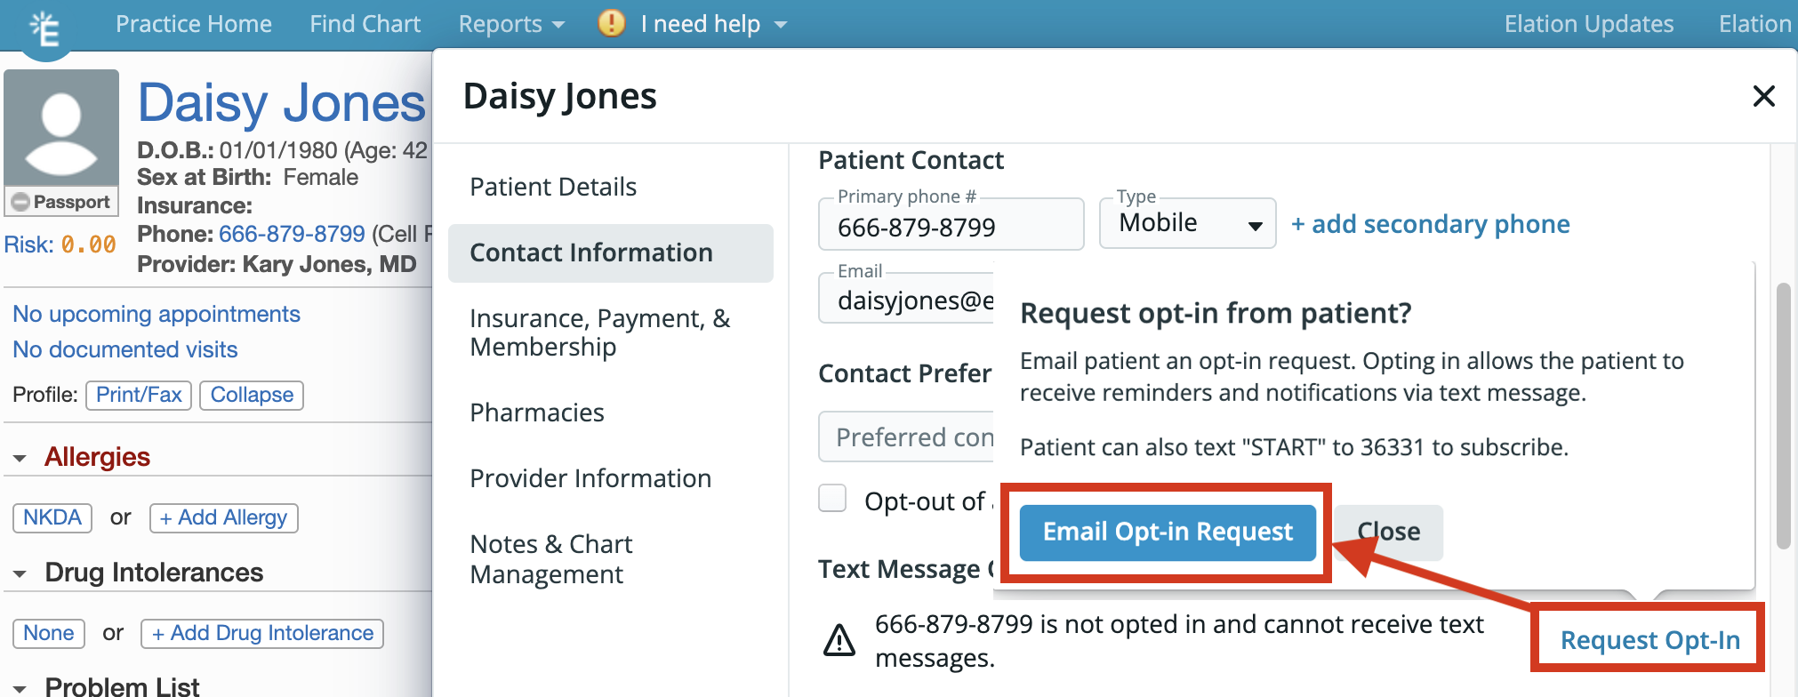Collapse the Drug Intolerances section
The height and width of the screenshot is (697, 1798).
pos(20,574)
